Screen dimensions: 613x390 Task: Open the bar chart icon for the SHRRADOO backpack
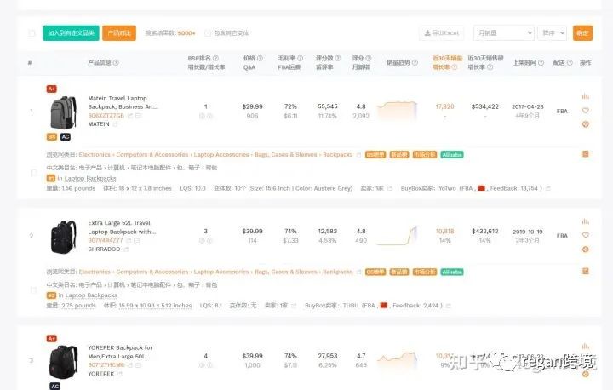[x=585, y=221]
